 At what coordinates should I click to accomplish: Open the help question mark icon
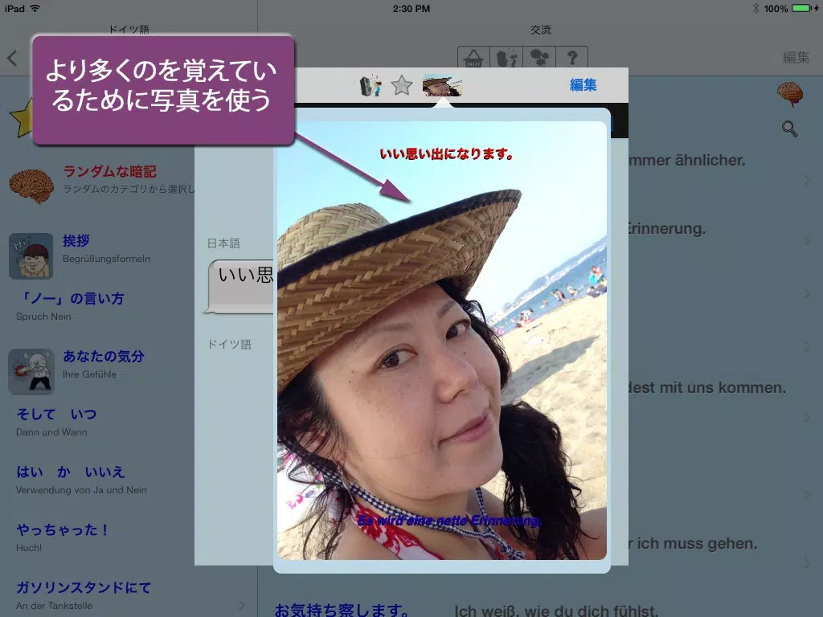click(x=571, y=58)
